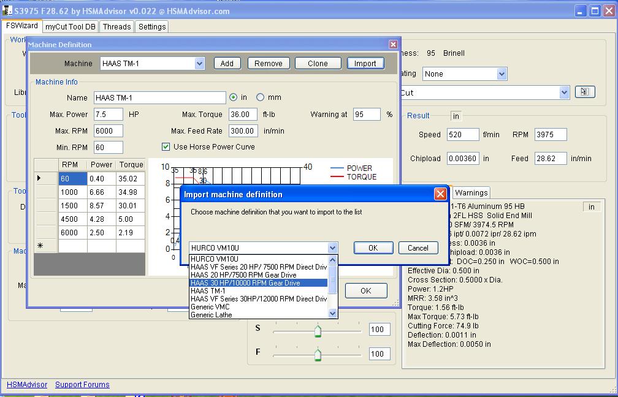
Task: Toggle Use Horse Power Curve checkbox
Action: (166, 147)
